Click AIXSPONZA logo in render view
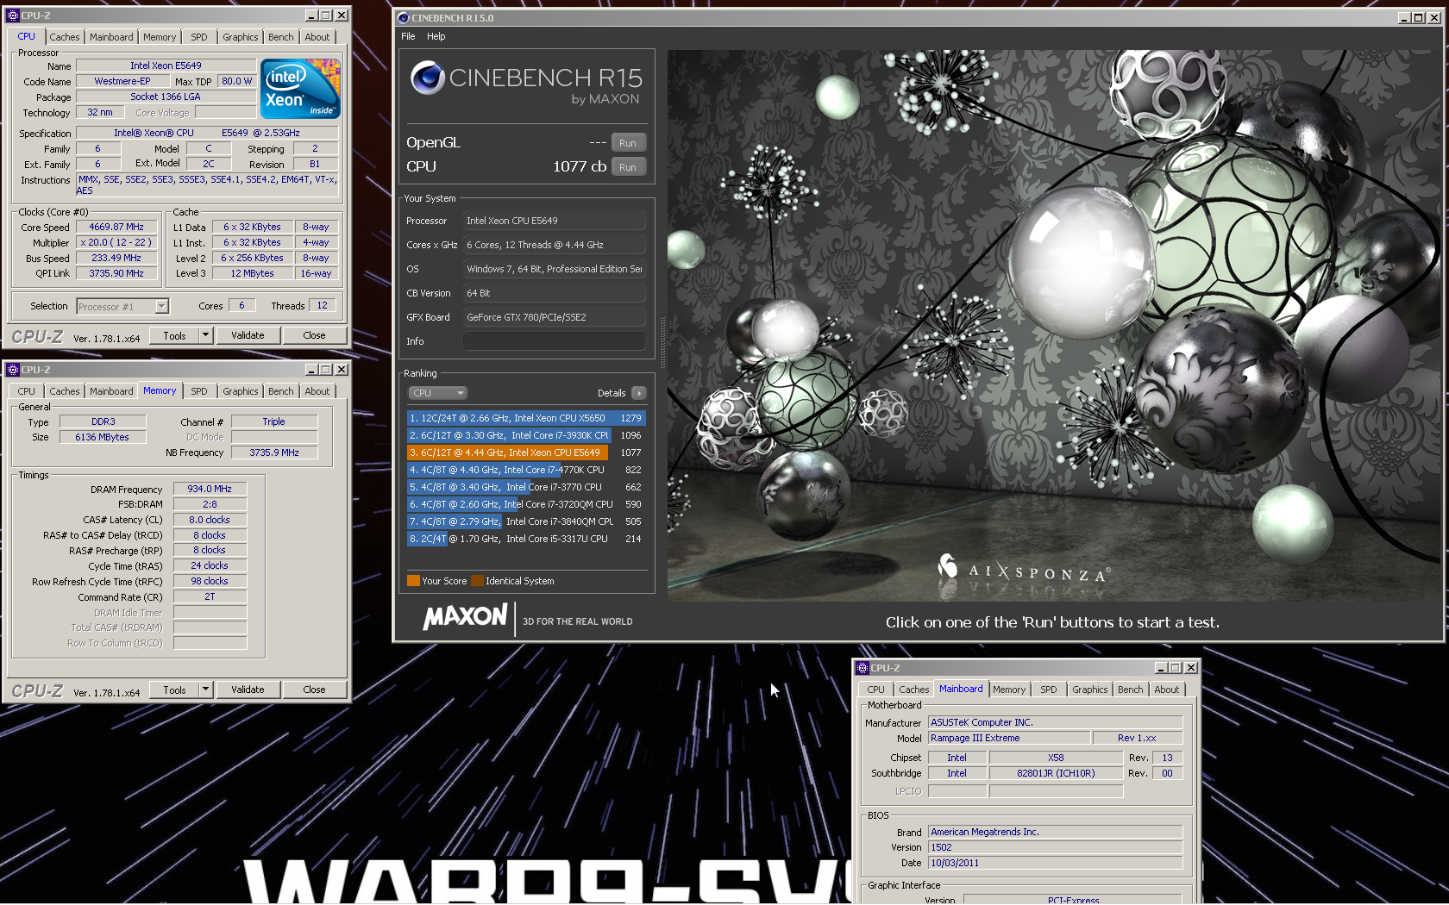Image resolution: width=1449 pixels, height=905 pixels. [x=1024, y=569]
